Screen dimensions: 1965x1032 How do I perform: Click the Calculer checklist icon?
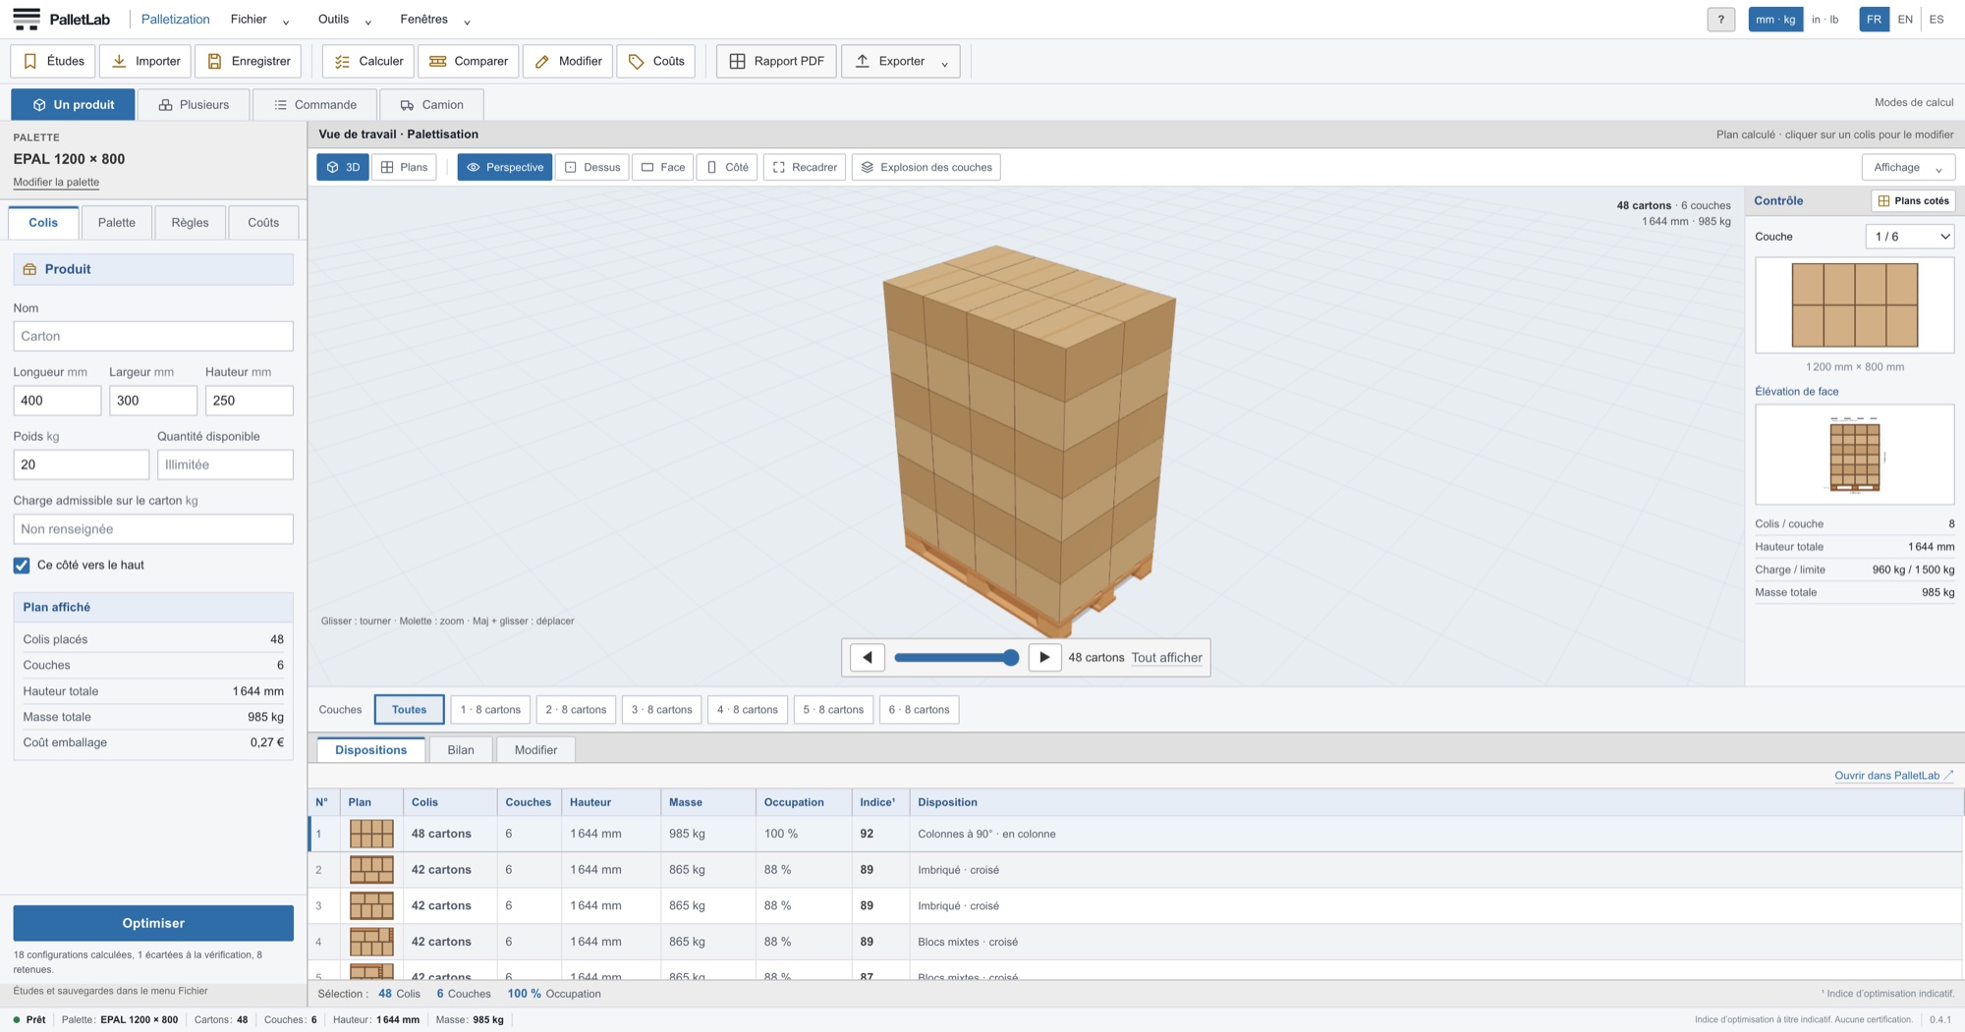342,61
